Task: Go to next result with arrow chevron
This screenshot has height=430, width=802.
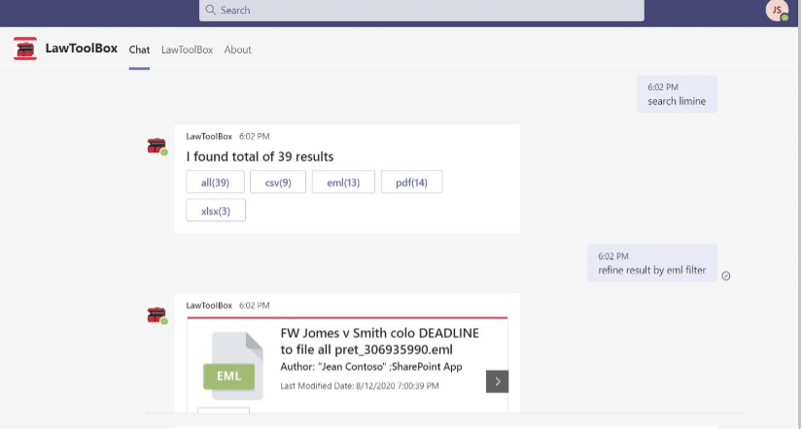Action: tap(497, 381)
